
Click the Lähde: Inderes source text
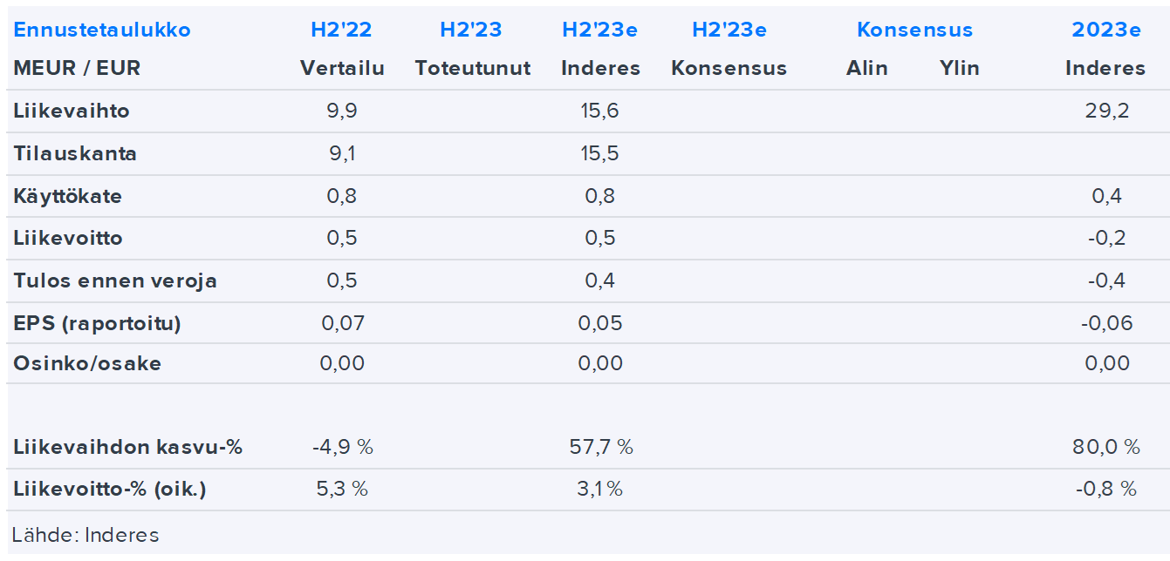(86, 534)
